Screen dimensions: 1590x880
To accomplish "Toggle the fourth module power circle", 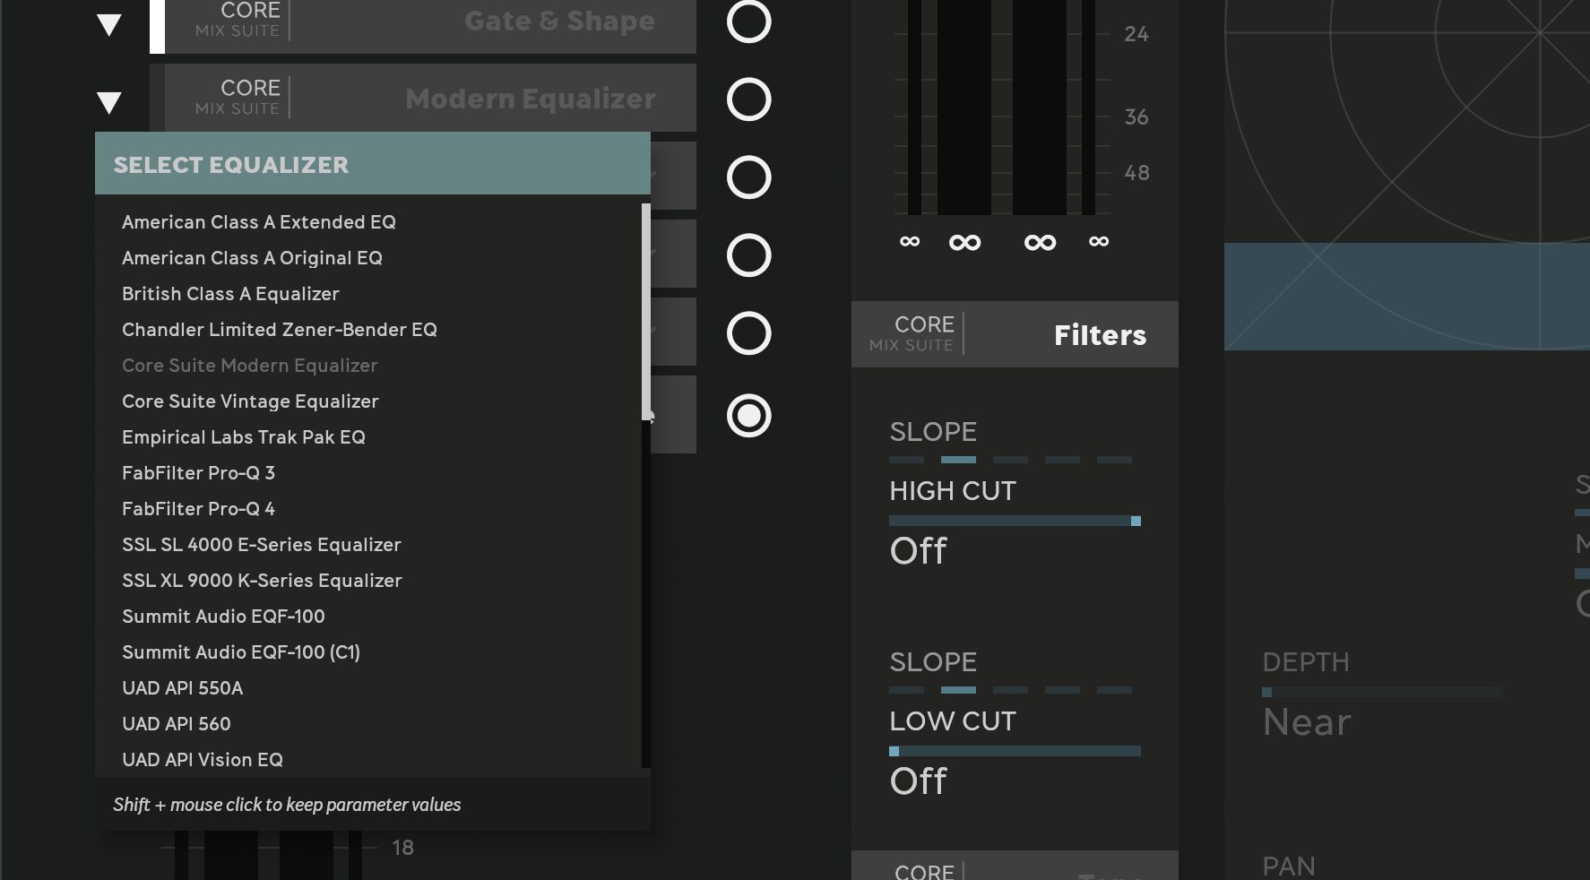I will pos(748,255).
